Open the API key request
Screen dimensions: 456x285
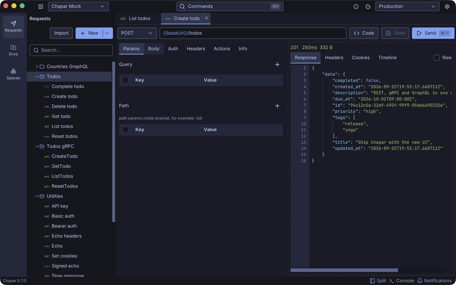[70, 206]
